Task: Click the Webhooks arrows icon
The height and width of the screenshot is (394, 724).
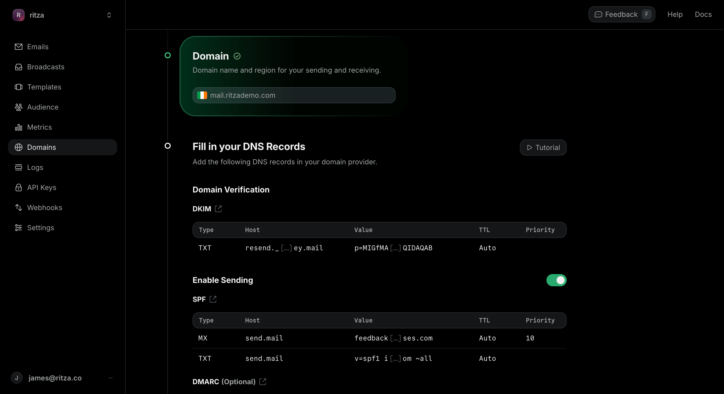Action: pos(19,208)
